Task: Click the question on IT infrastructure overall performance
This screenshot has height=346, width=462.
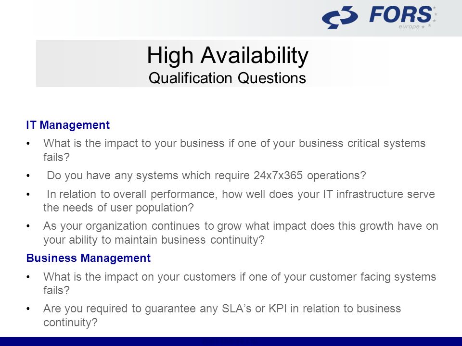Action: click(x=239, y=201)
